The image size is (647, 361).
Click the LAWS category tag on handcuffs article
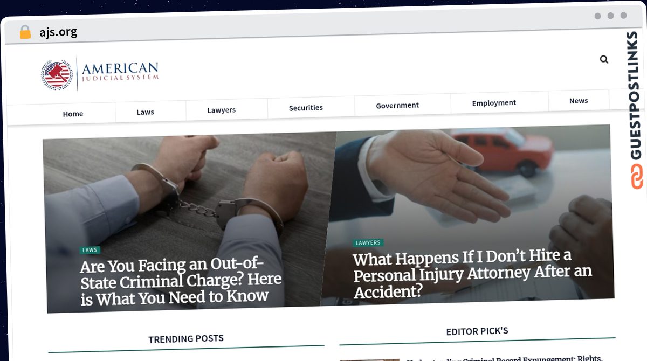point(90,250)
